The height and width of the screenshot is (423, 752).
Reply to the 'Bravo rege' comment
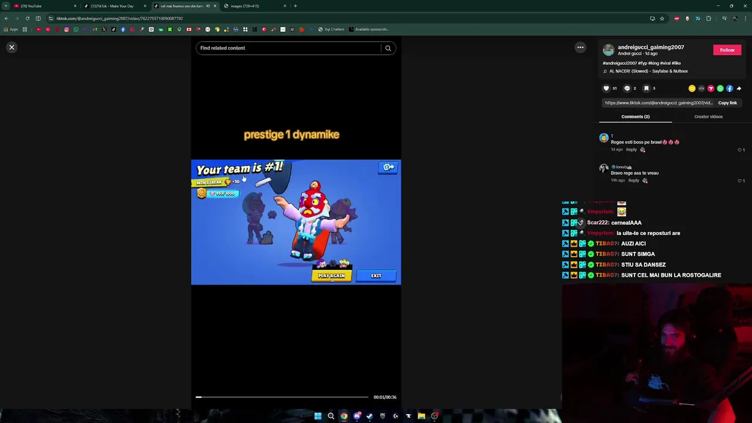click(633, 181)
